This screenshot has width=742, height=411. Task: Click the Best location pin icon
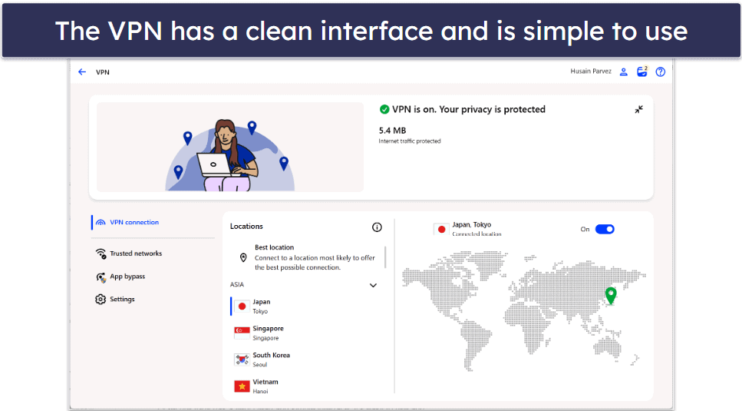(x=243, y=257)
